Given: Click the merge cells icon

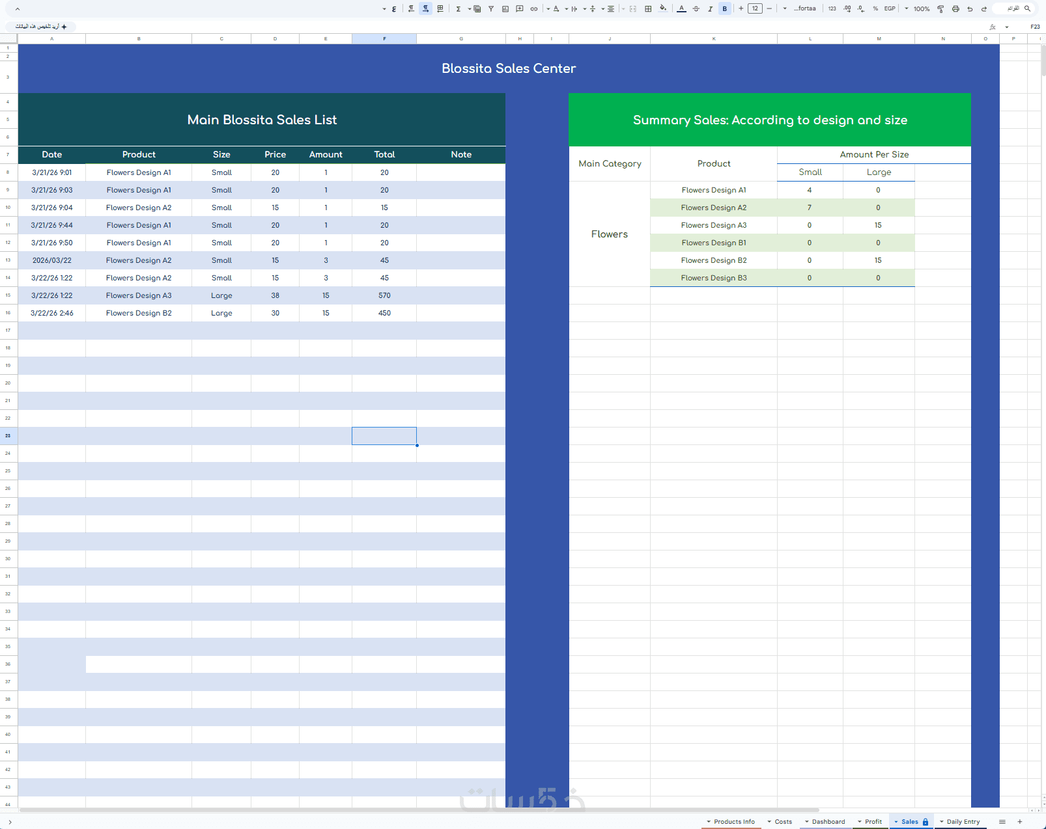Looking at the screenshot, I should tap(633, 8).
